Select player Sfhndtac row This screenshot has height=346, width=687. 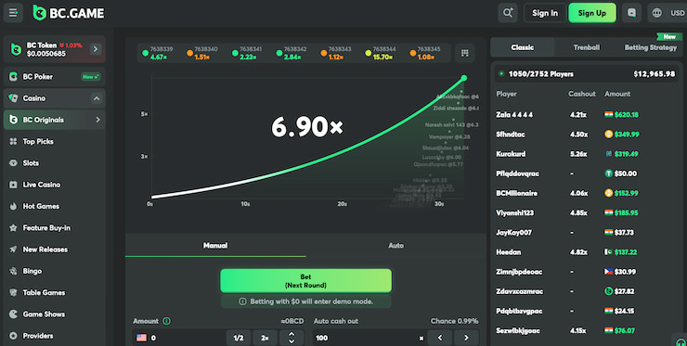click(x=586, y=135)
